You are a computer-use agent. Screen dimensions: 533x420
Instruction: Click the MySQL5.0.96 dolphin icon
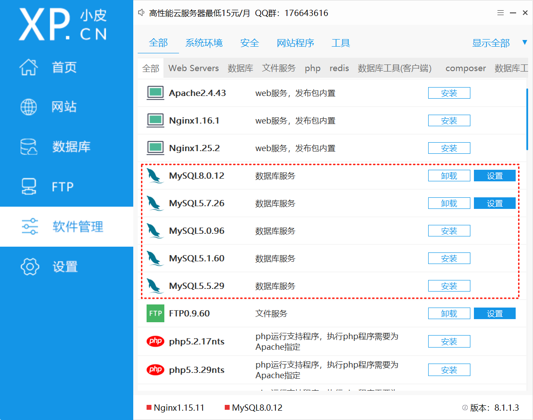[x=155, y=231]
